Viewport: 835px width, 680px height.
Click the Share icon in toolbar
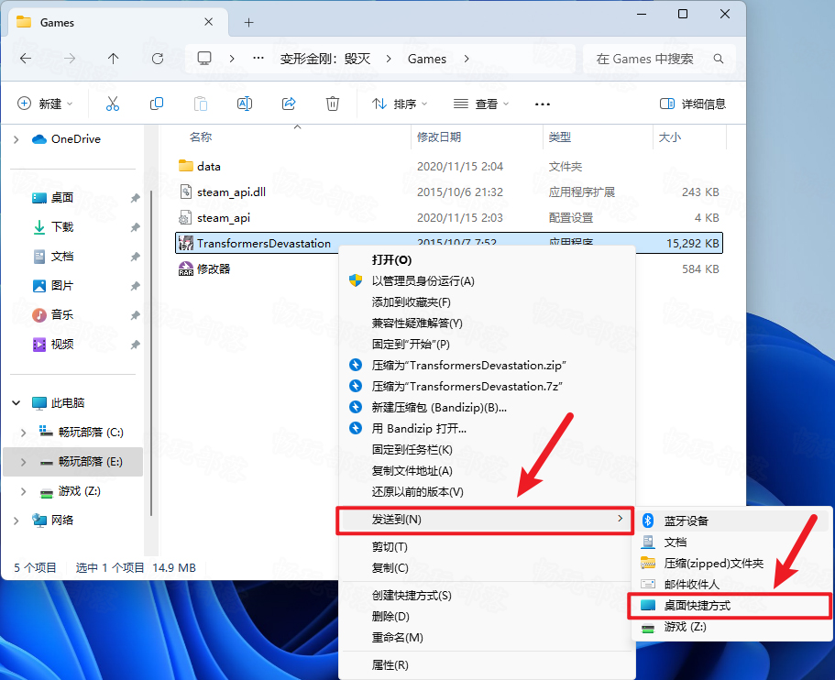click(289, 104)
